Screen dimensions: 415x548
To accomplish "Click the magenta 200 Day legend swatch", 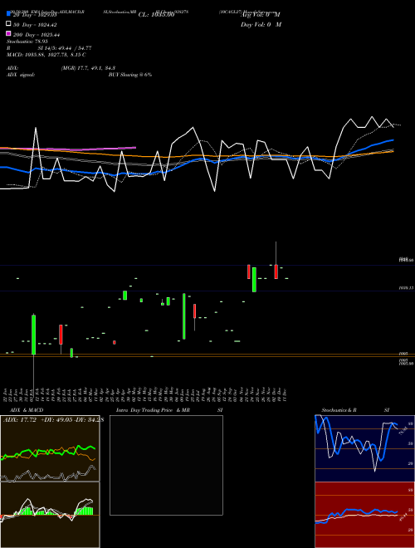I will [x=9, y=33].
